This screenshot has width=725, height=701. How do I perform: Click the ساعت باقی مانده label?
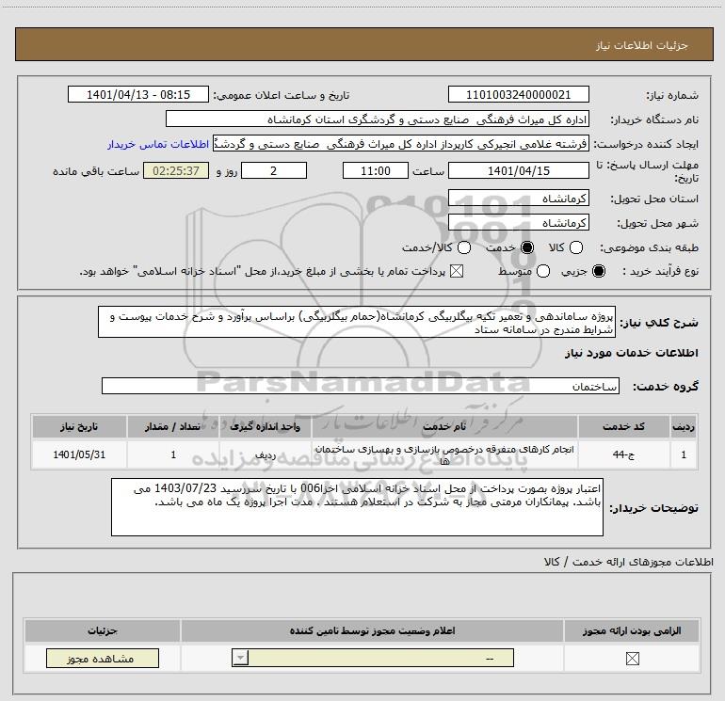click(96, 171)
